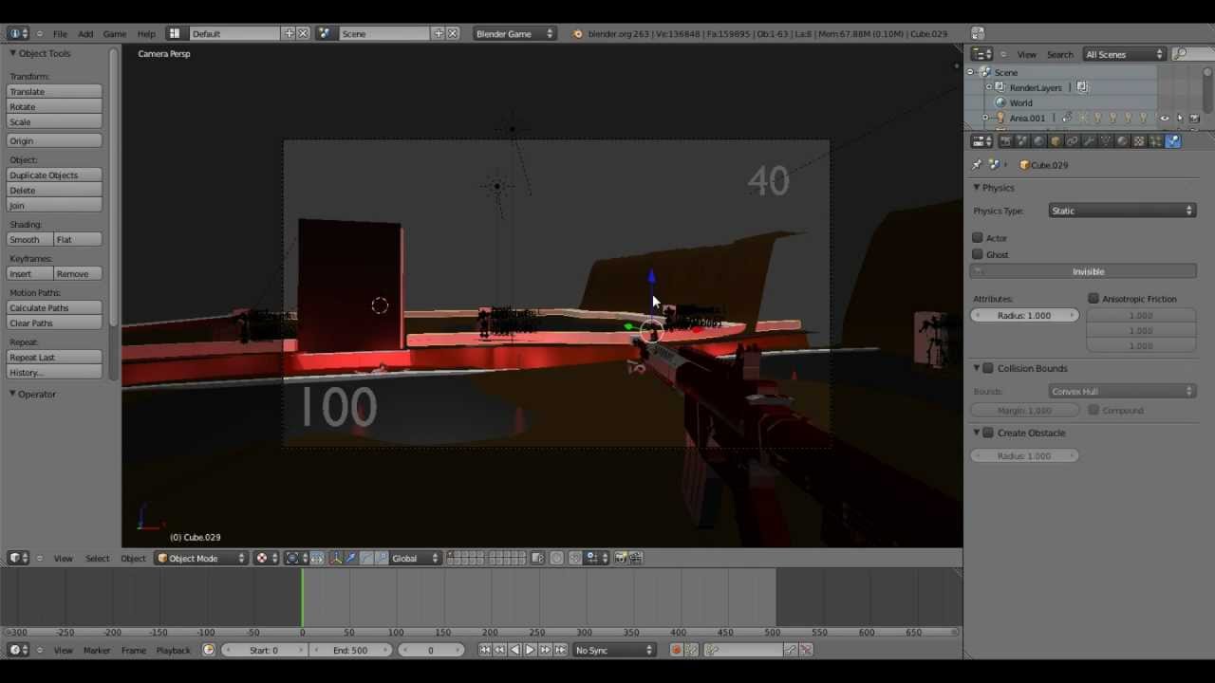
Task: Toggle the Invisible button
Action: point(1088,271)
